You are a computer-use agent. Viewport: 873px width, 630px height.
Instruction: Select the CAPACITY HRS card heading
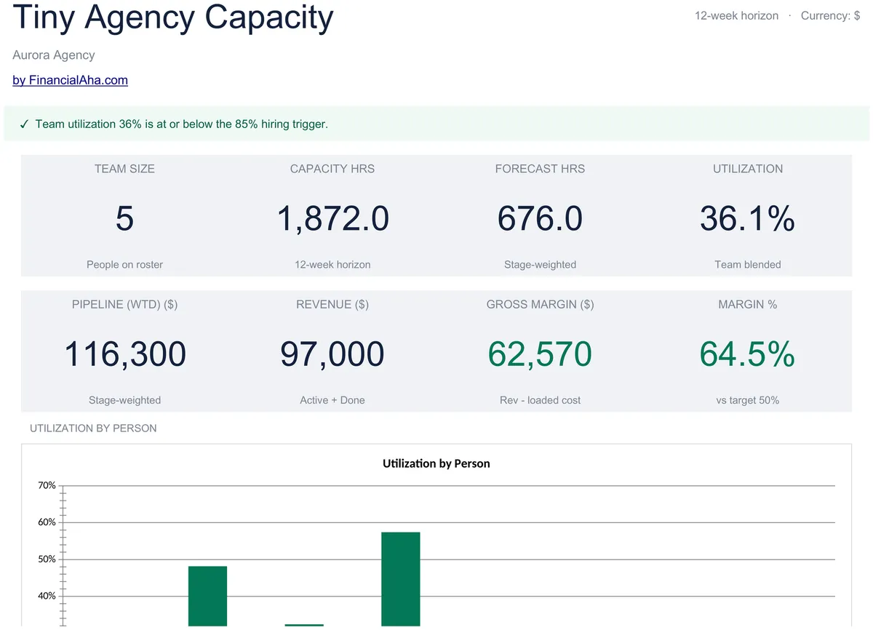(x=332, y=169)
